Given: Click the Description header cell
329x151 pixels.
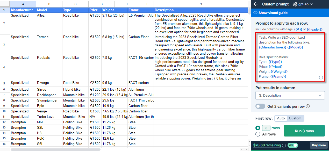Looking at the screenshot, I should (201, 10).
